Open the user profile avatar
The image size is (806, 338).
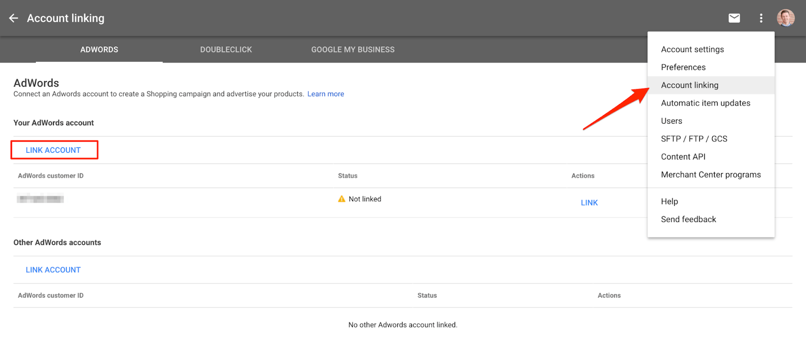[x=786, y=18]
